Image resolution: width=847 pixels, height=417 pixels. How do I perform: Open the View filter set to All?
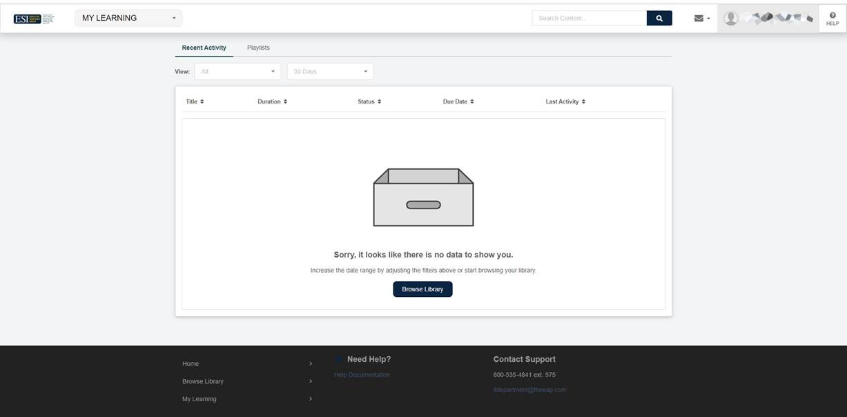click(237, 71)
